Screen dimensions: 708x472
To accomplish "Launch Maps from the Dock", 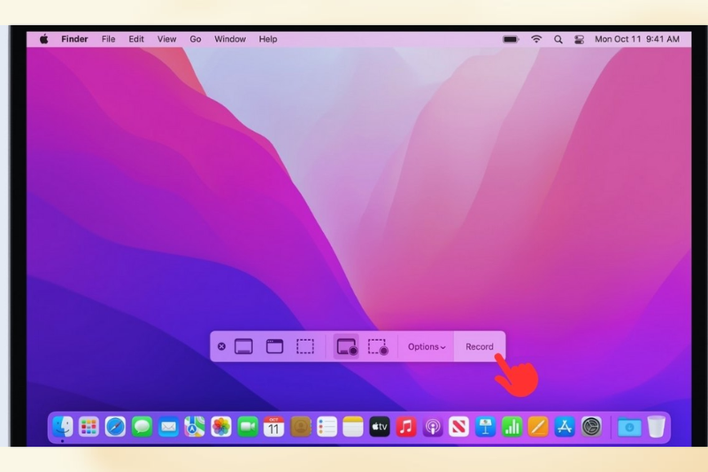I will tap(195, 427).
